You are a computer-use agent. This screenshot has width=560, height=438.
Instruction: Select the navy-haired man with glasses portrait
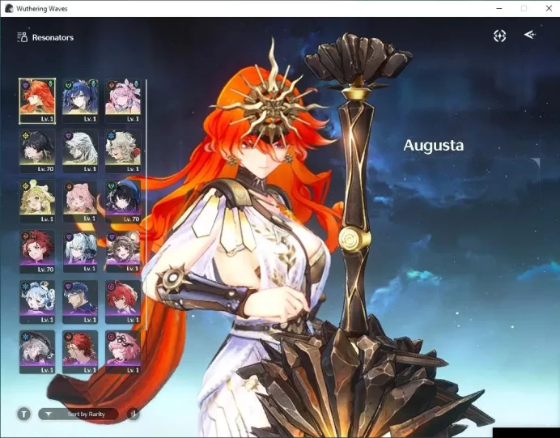tap(80, 302)
